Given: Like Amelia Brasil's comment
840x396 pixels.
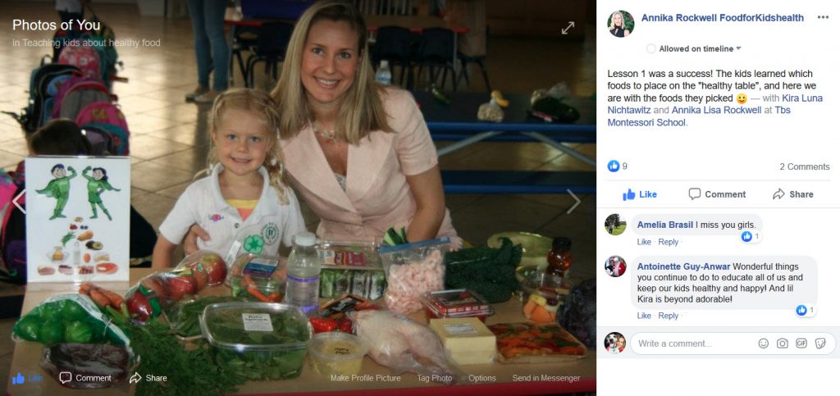Looking at the screenshot, I should click(644, 242).
